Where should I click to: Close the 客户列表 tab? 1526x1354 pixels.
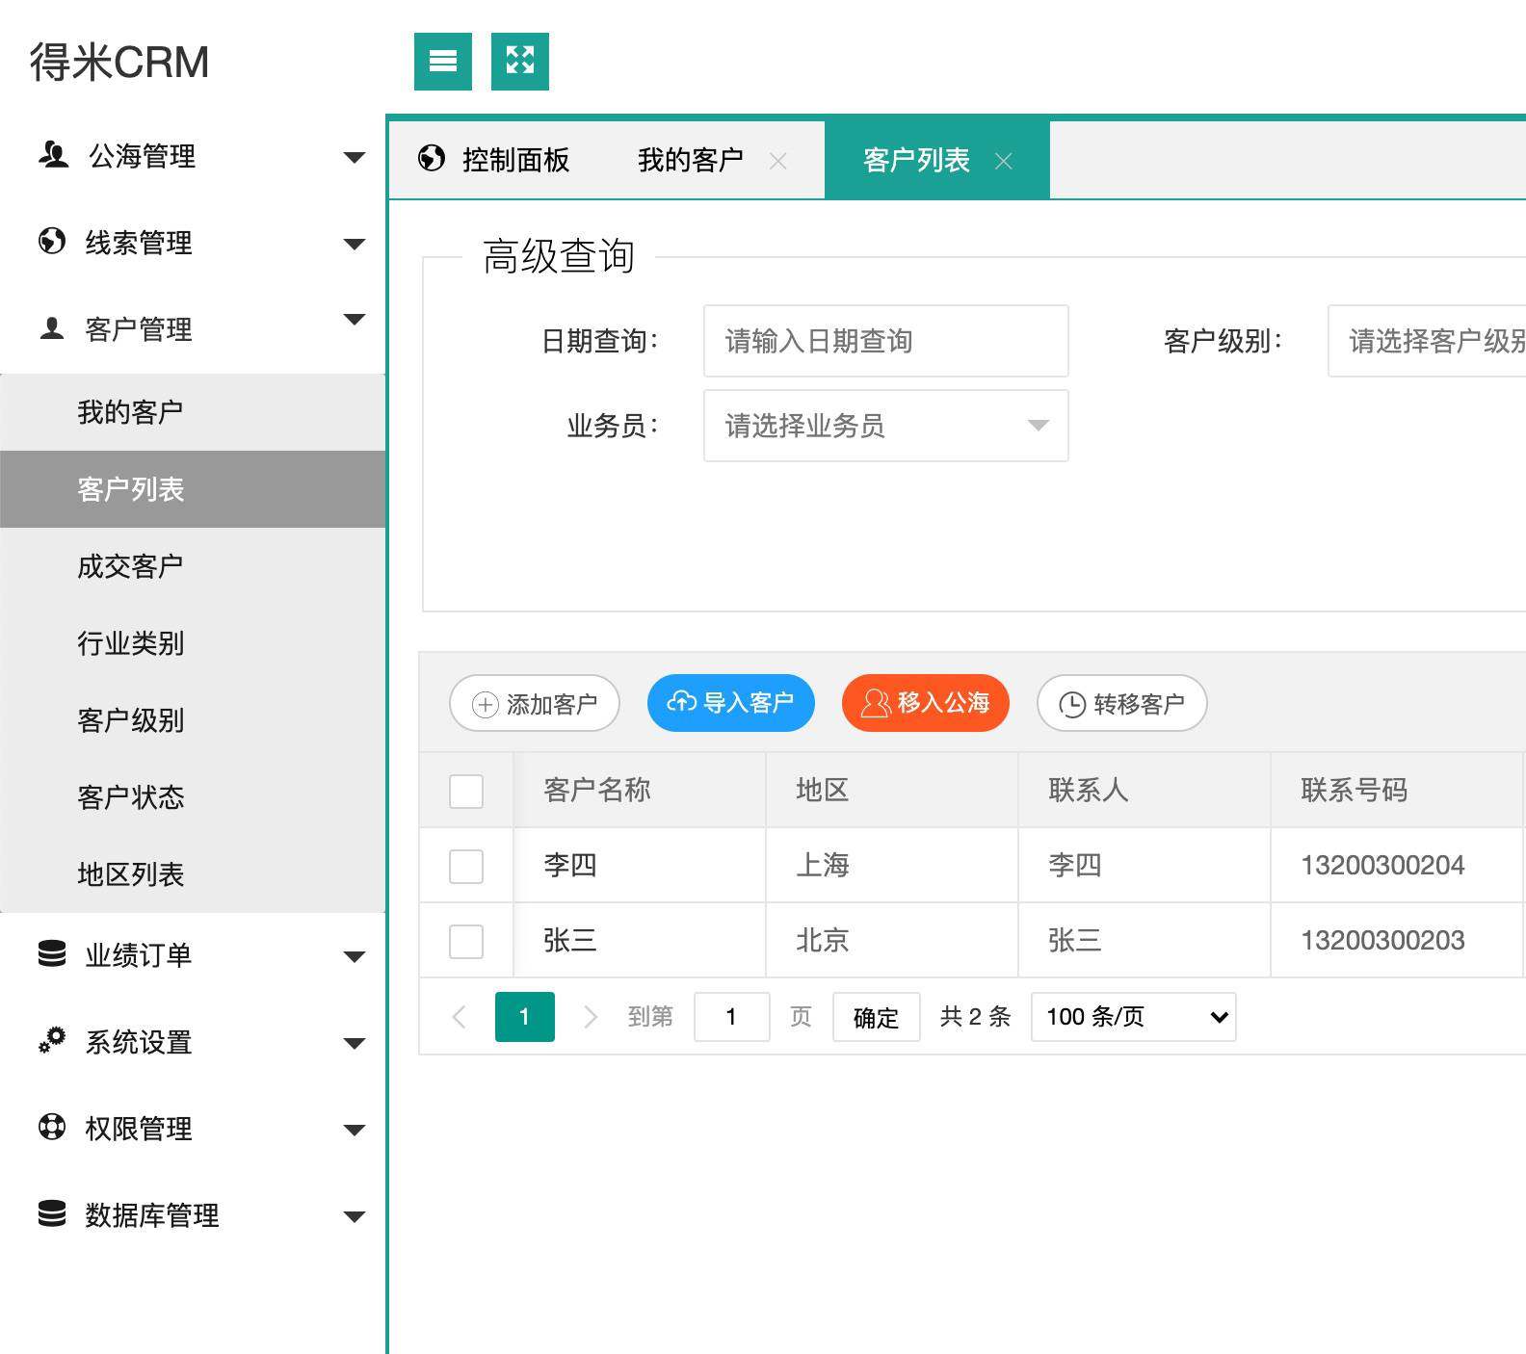click(x=1003, y=161)
